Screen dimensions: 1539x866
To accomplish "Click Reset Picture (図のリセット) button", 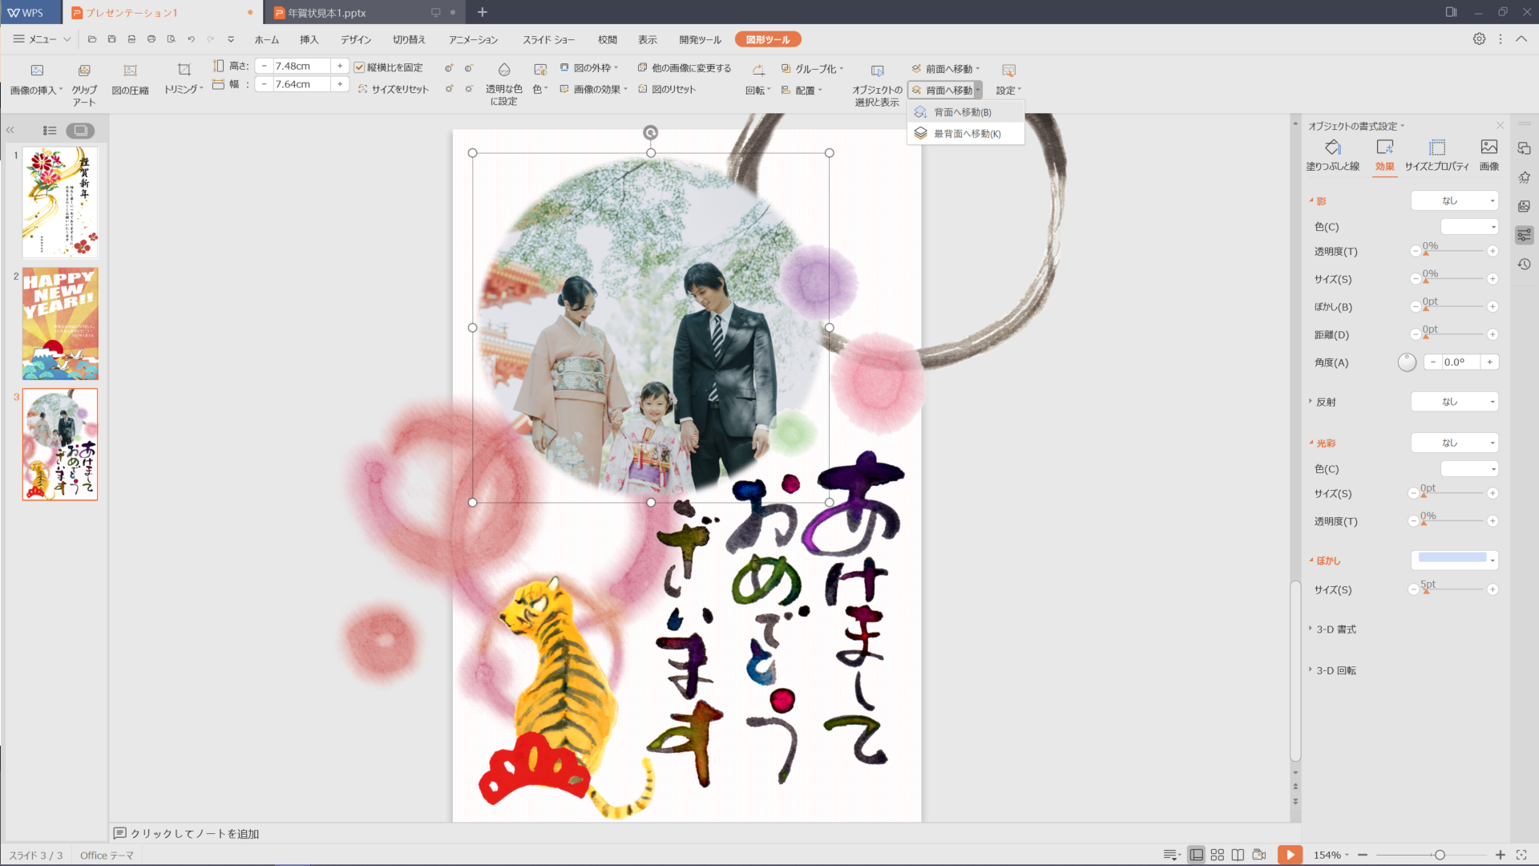I will pyautogui.click(x=667, y=89).
